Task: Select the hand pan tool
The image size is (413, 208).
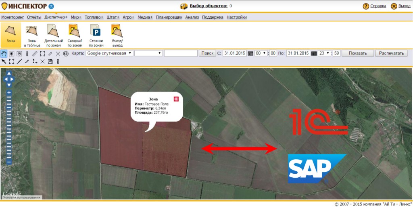Action: 4,54
